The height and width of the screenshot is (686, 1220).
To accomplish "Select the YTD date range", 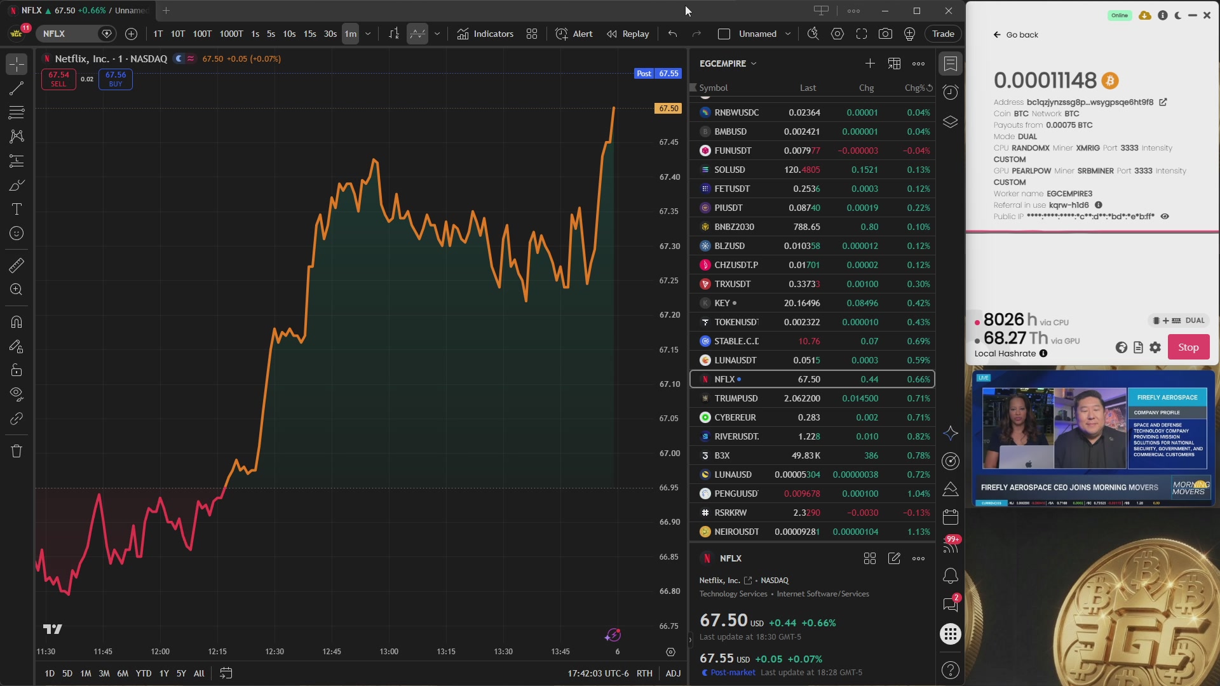I will 144,673.
